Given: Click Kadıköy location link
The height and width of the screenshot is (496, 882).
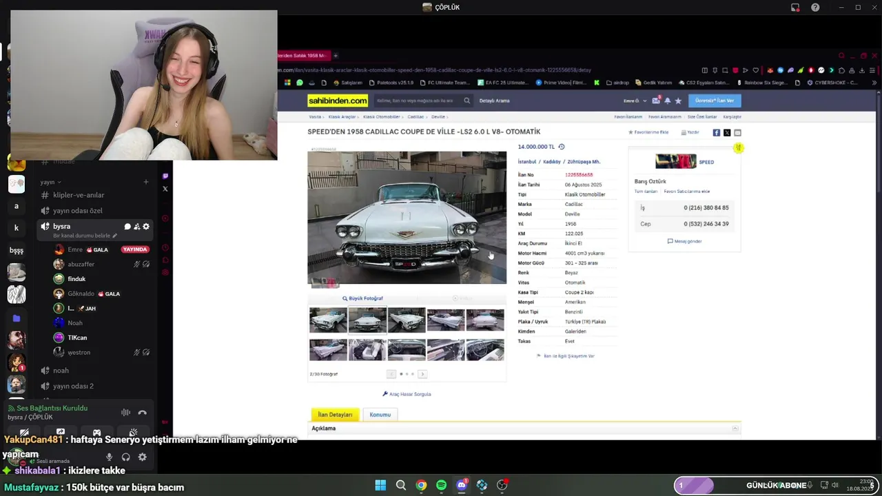Looking at the screenshot, I should (552, 162).
